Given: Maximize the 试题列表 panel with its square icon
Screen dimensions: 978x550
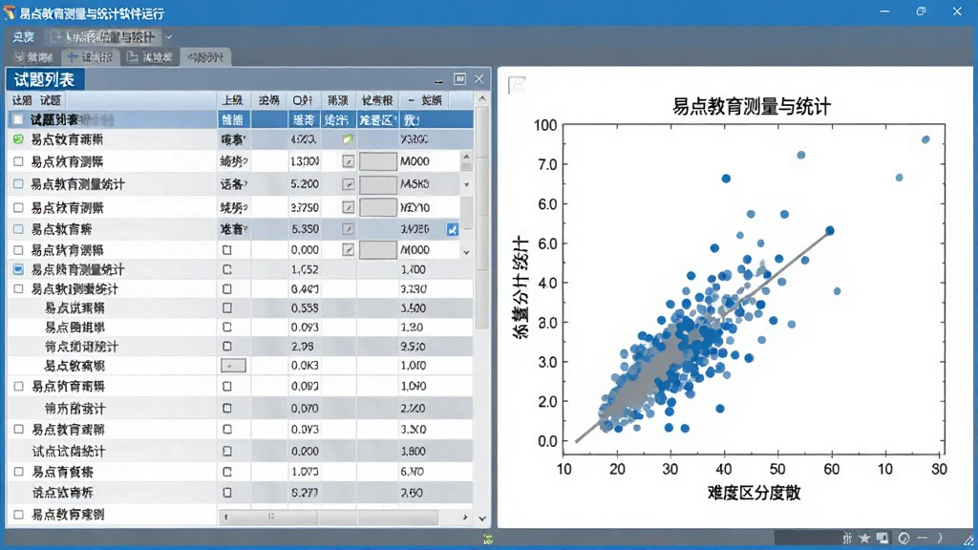Looking at the screenshot, I should click(459, 78).
